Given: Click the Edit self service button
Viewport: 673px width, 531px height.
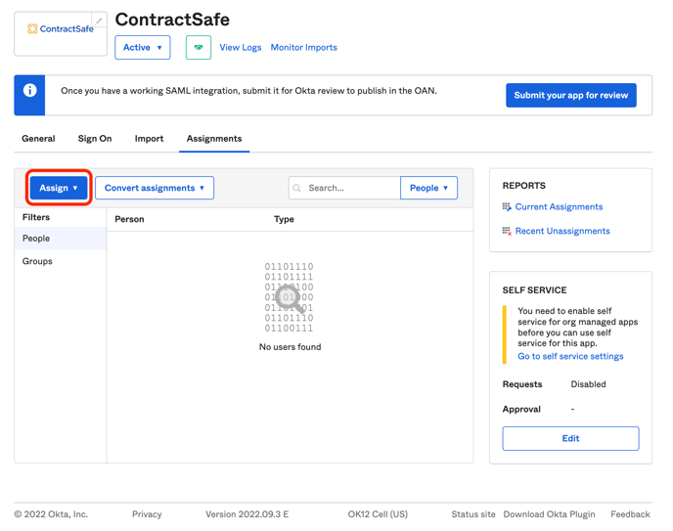Looking at the screenshot, I should pos(570,438).
